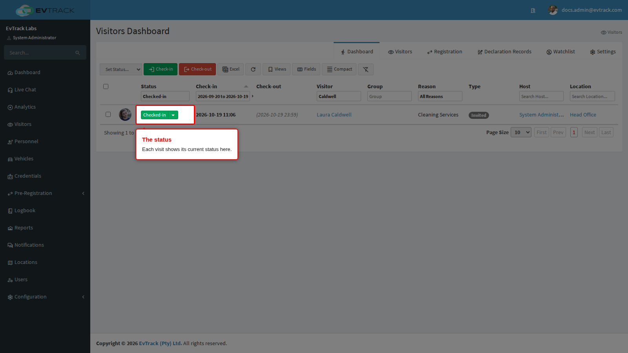Open the Watchlist tab

click(560, 52)
